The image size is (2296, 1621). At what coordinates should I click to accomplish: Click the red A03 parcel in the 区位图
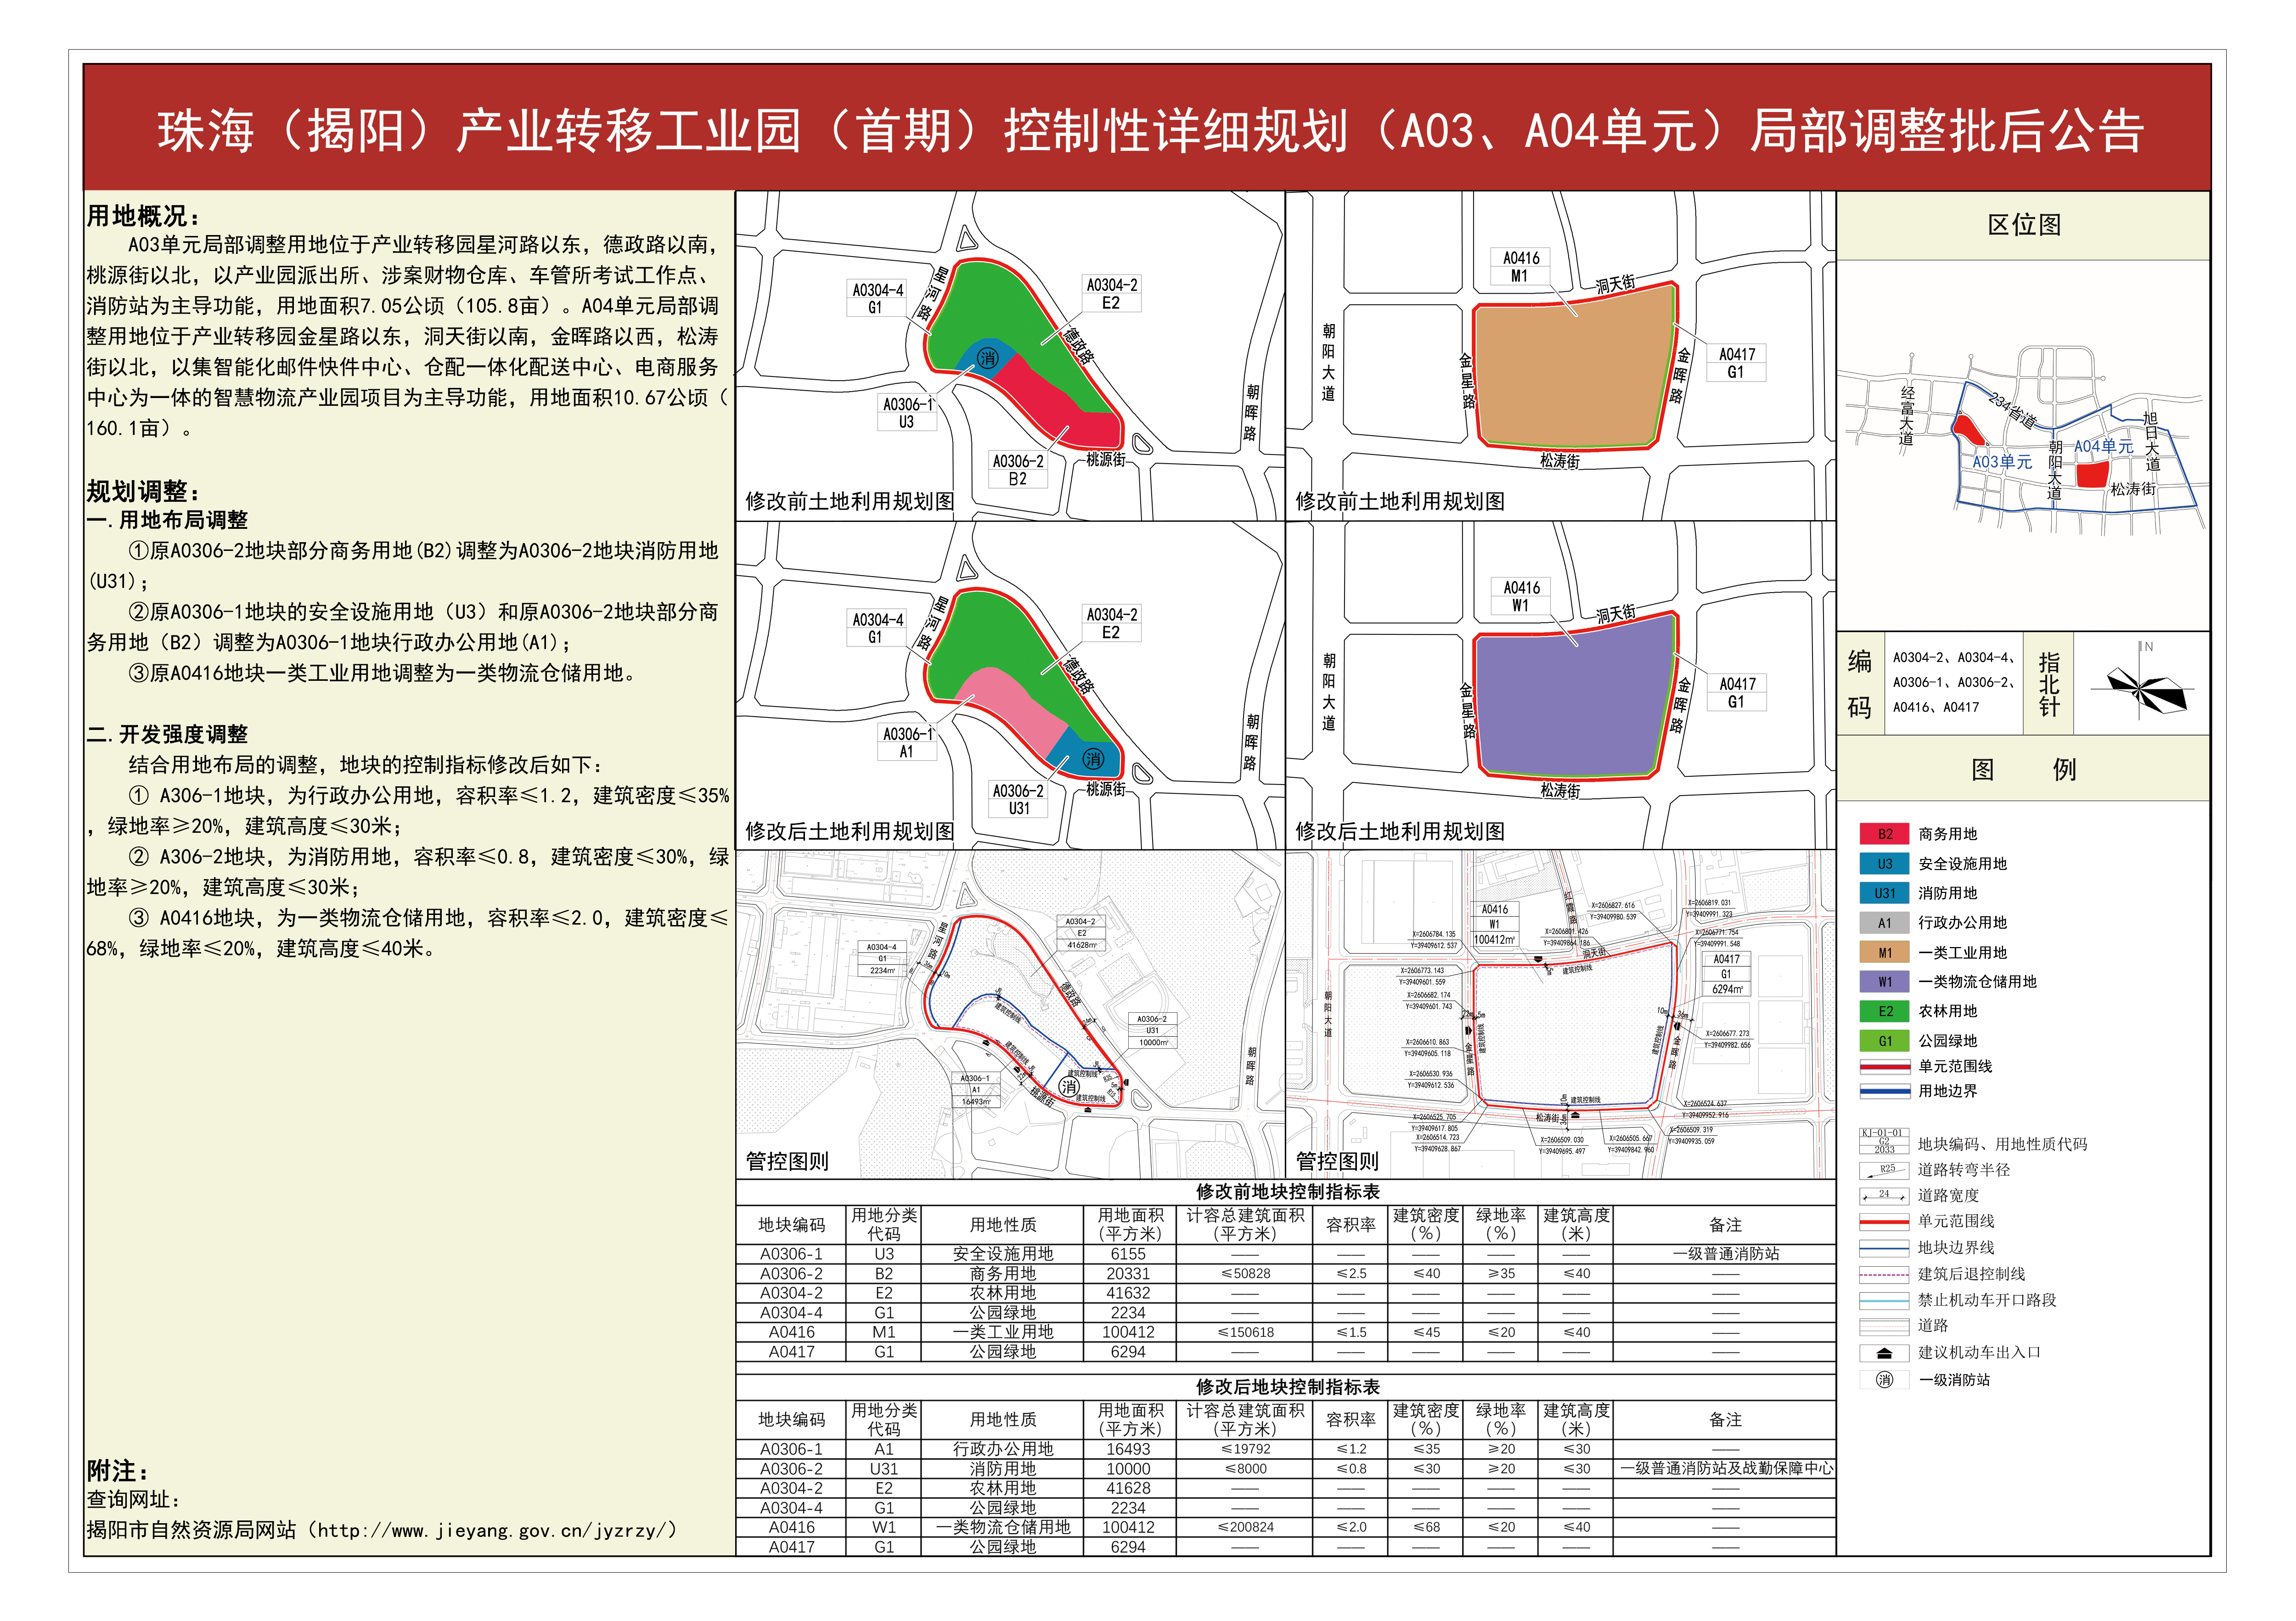1968,431
